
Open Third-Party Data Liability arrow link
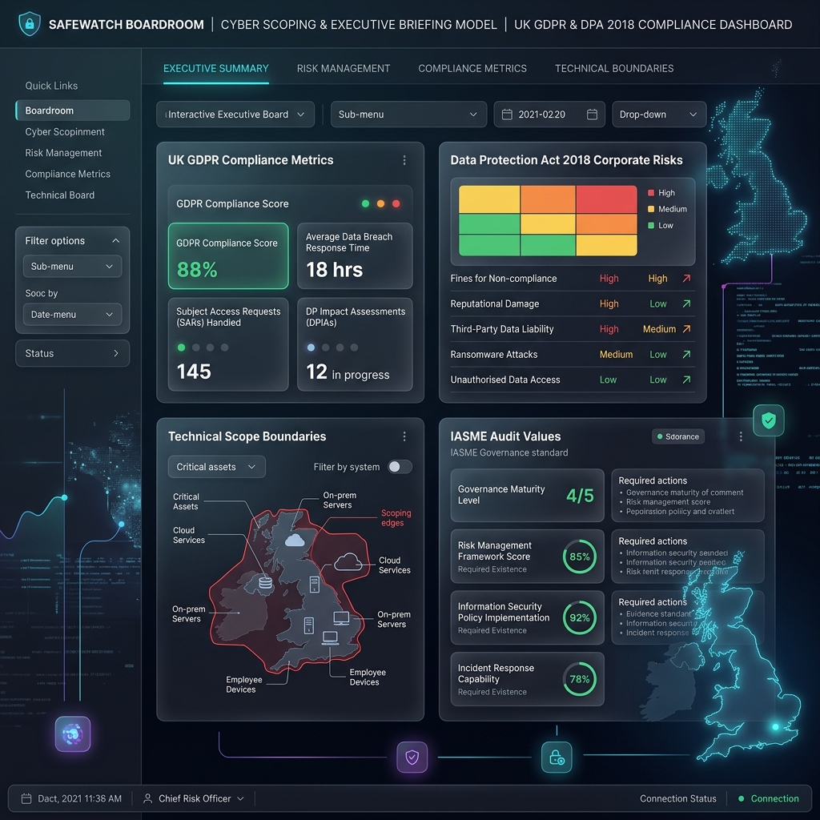tap(686, 328)
